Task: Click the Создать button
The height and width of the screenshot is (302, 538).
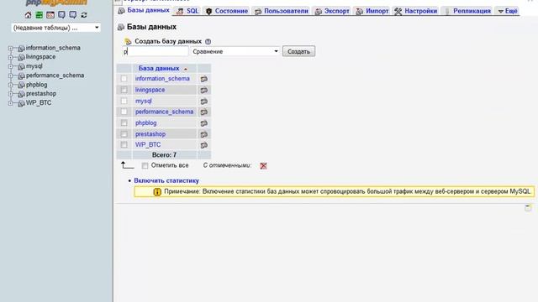Action: (298, 51)
